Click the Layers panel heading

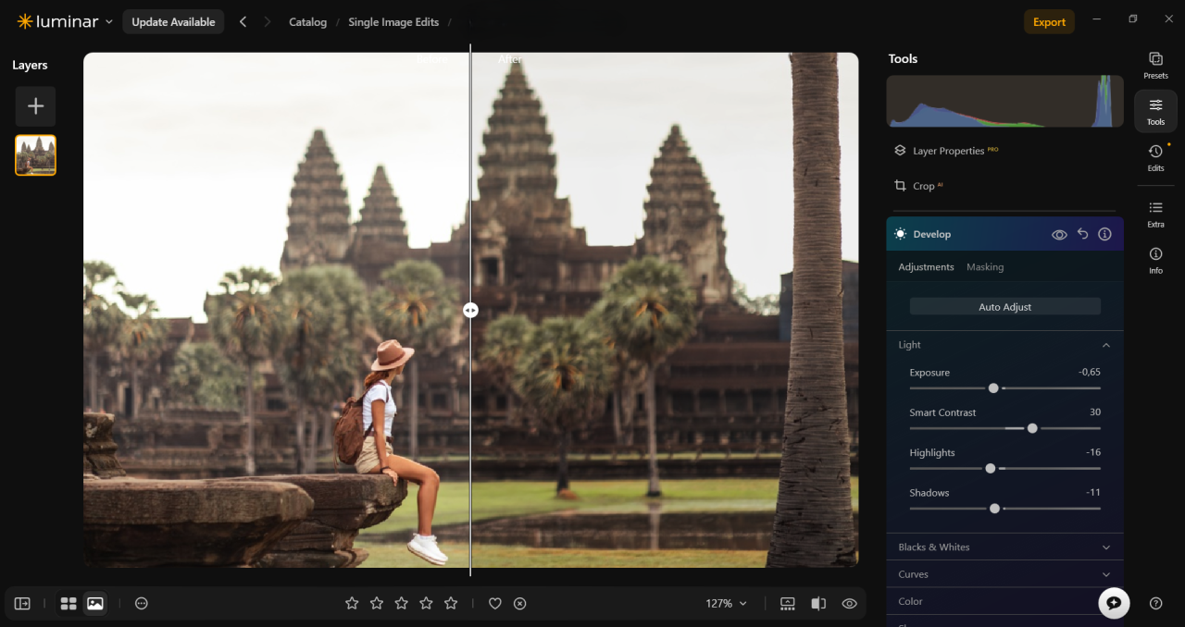(x=30, y=65)
